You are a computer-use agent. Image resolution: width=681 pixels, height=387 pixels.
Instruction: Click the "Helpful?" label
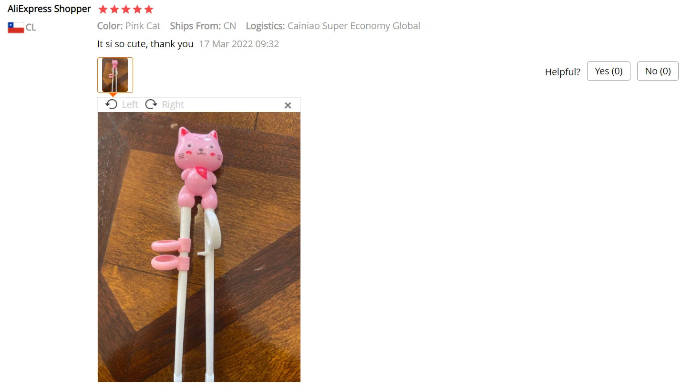[x=563, y=72]
